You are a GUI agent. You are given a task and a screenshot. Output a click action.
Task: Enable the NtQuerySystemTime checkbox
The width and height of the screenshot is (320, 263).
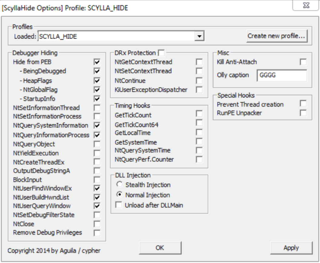point(199,151)
